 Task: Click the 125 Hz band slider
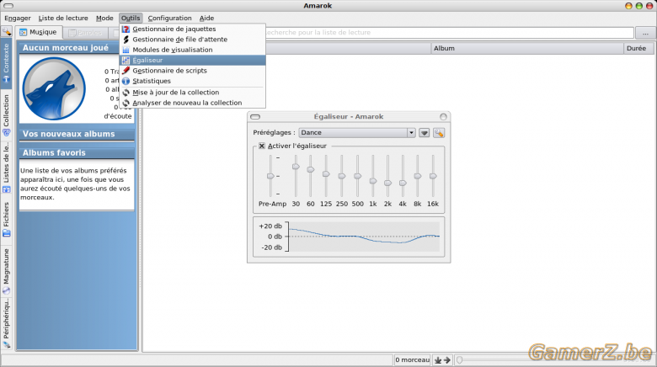326,176
